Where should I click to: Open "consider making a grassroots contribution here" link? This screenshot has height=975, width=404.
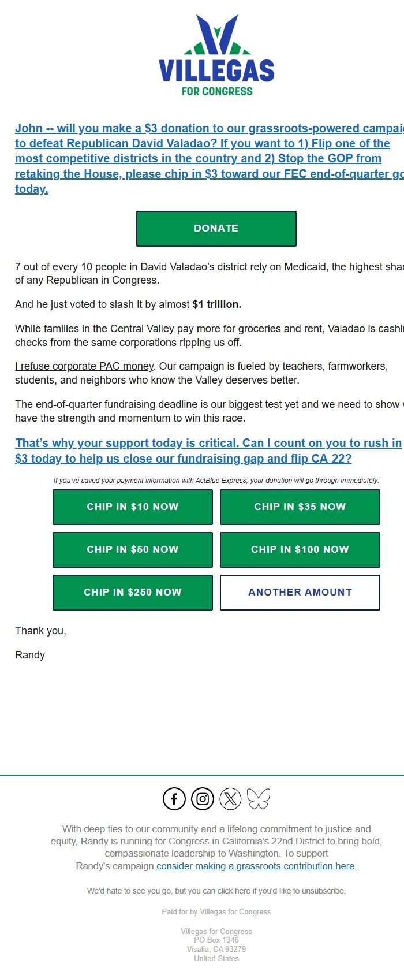coord(256,866)
